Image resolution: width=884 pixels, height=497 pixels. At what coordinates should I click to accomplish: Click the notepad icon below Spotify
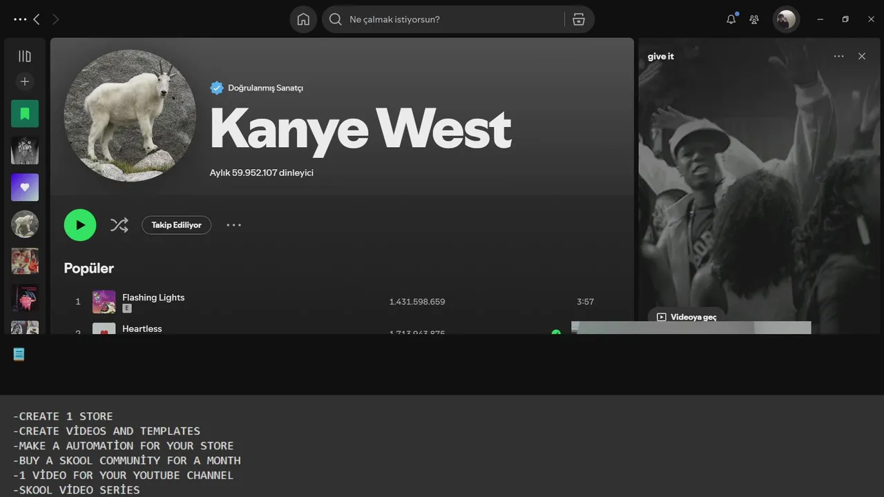(x=19, y=354)
